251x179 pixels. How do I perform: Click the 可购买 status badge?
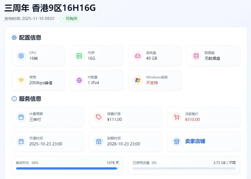pyautogui.click(x=70, y=19)
